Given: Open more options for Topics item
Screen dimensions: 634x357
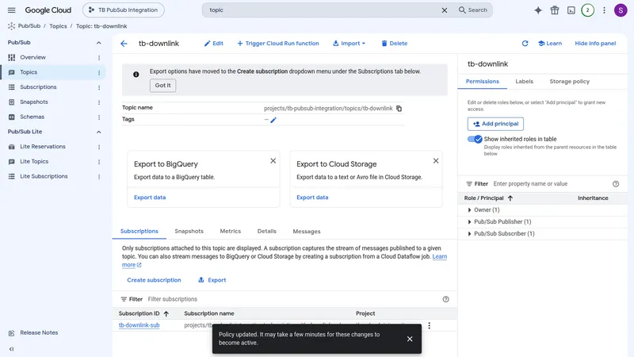Looking at the screenshot, I should [x=99, y=72].
